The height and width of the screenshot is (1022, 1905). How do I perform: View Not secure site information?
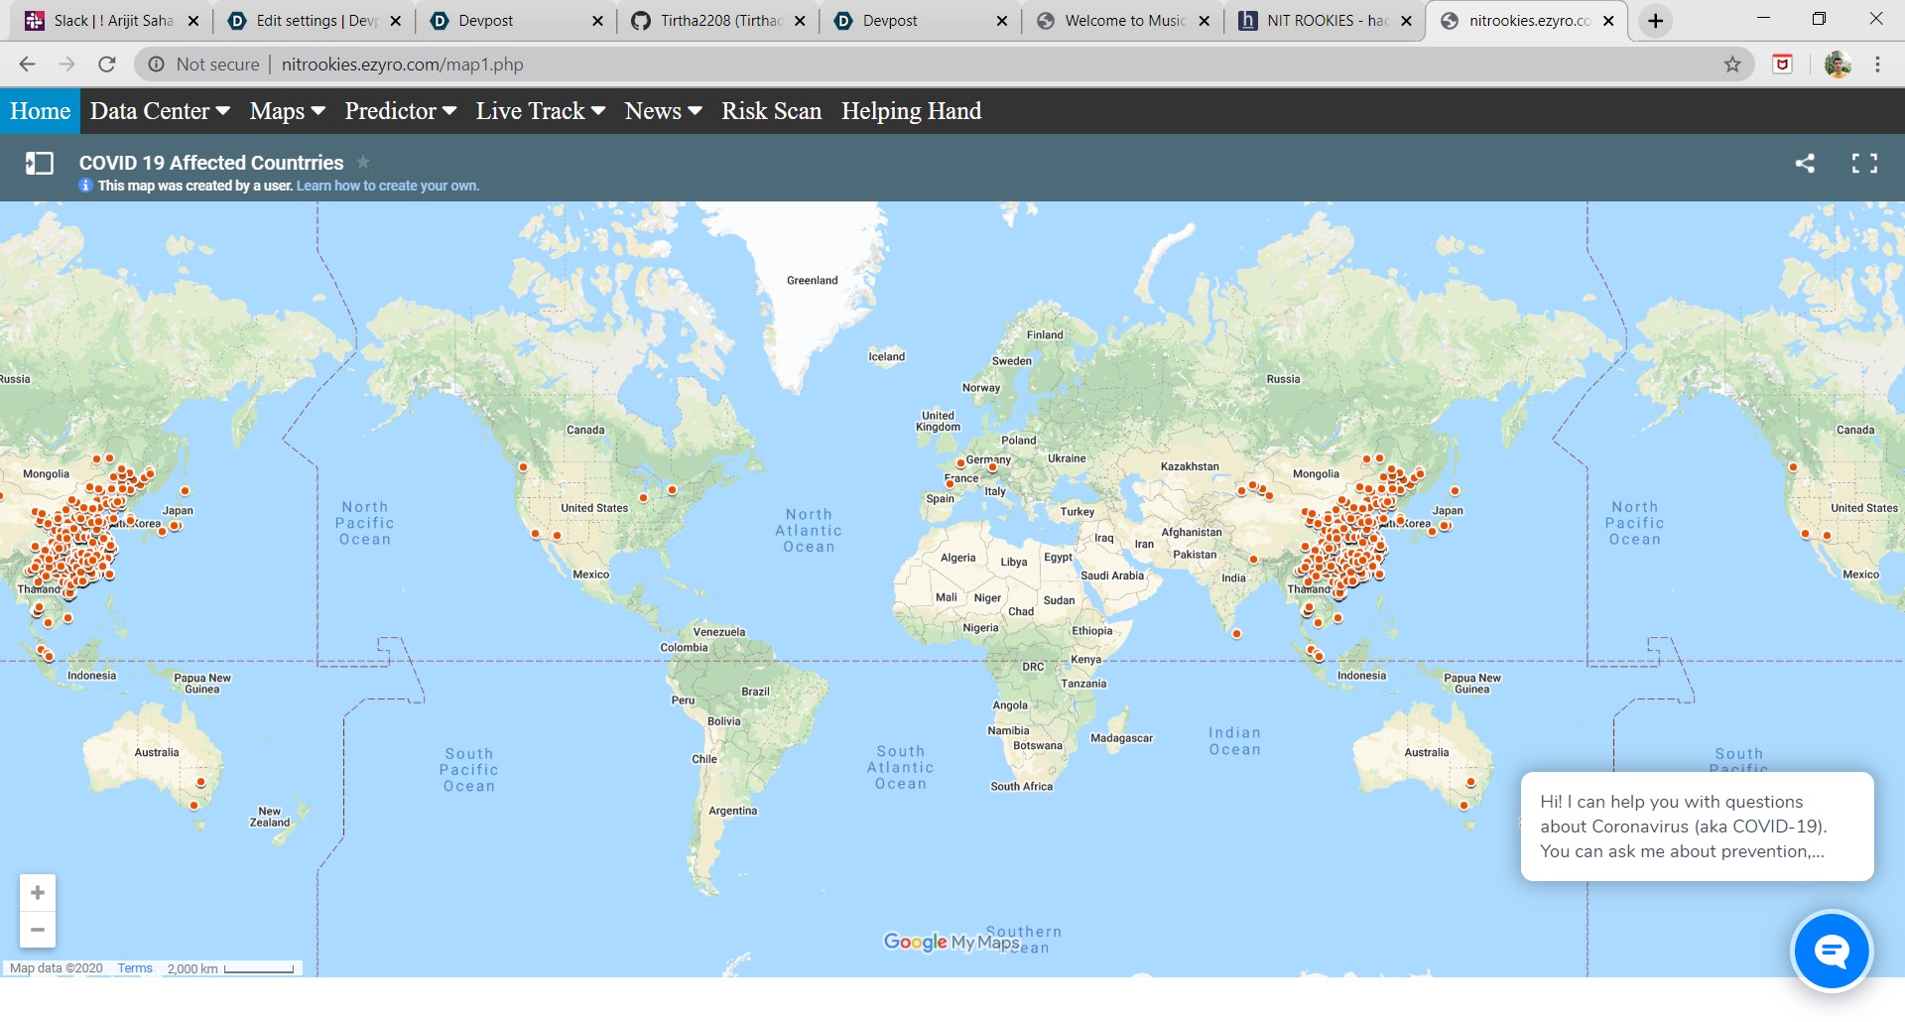point(204,64)
